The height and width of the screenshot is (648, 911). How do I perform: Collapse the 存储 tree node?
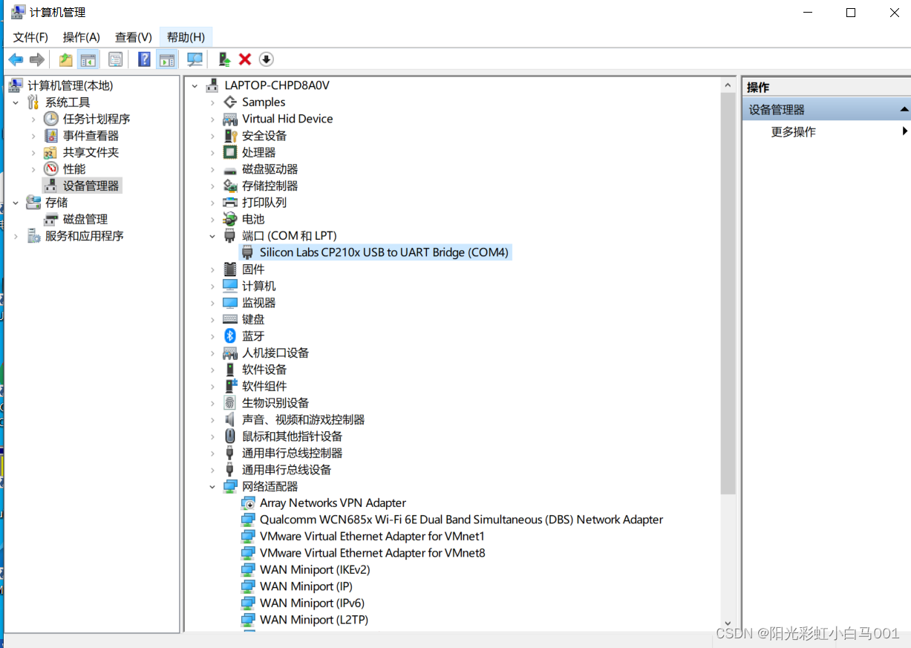coord(16,203)
